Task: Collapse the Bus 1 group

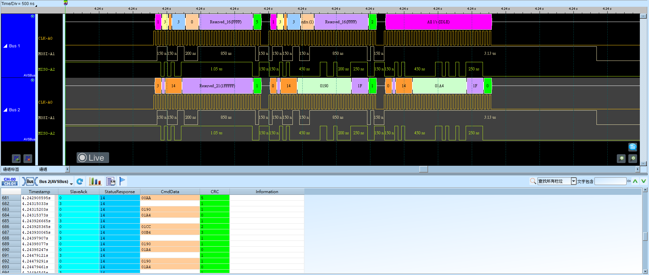Action: point(5,46)
